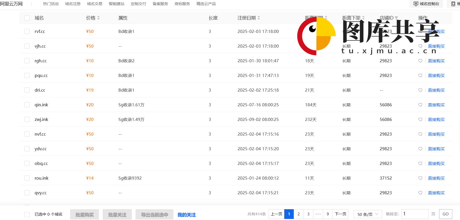
Task: Go to the 商标服务 navigation item
Action: tap(182, 4)
